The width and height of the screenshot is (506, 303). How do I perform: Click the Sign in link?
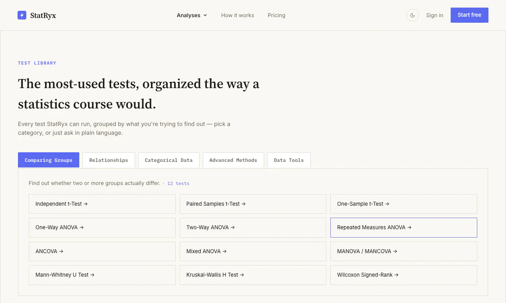[435, 15]
